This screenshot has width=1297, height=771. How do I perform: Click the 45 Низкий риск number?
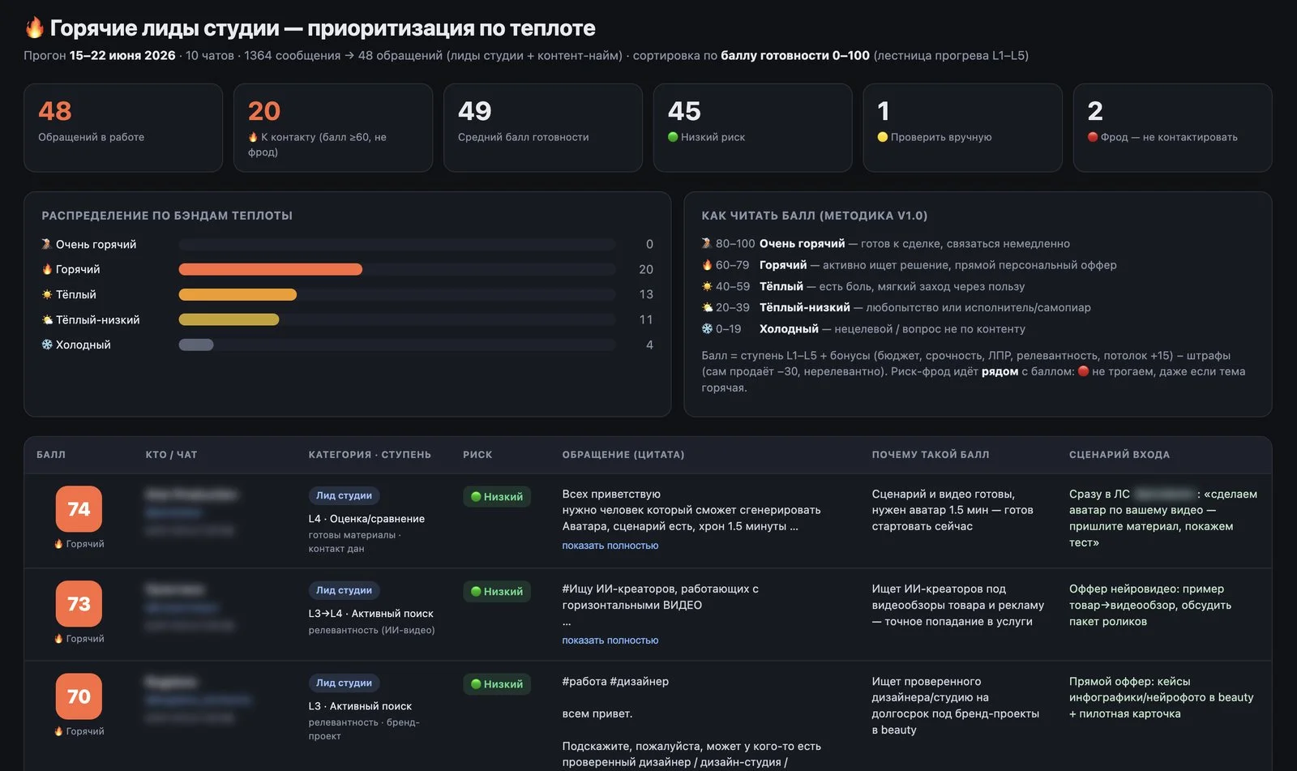[x=684, y=111]
